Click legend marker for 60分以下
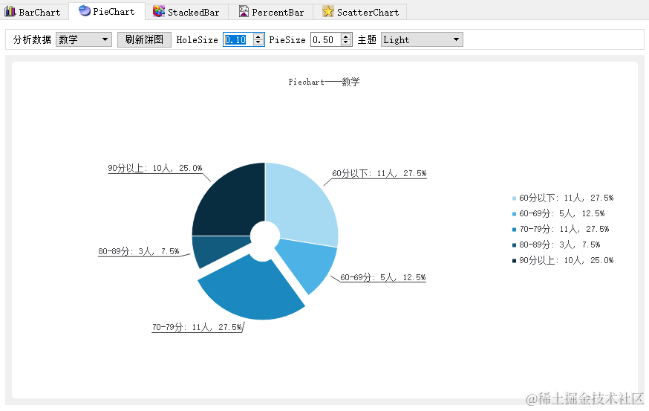649x411 pixels. [514, 198]
